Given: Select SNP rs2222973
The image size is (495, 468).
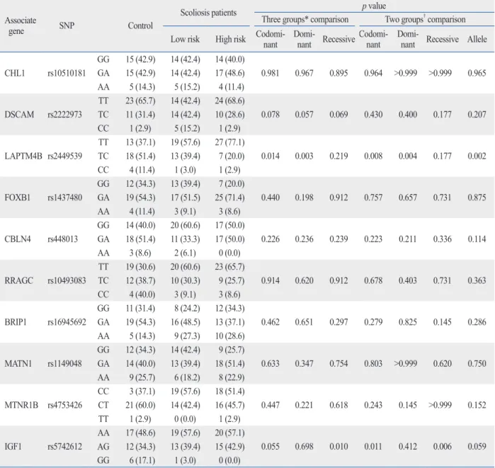Looking at the screenshot, I should (x=64, y=114).
